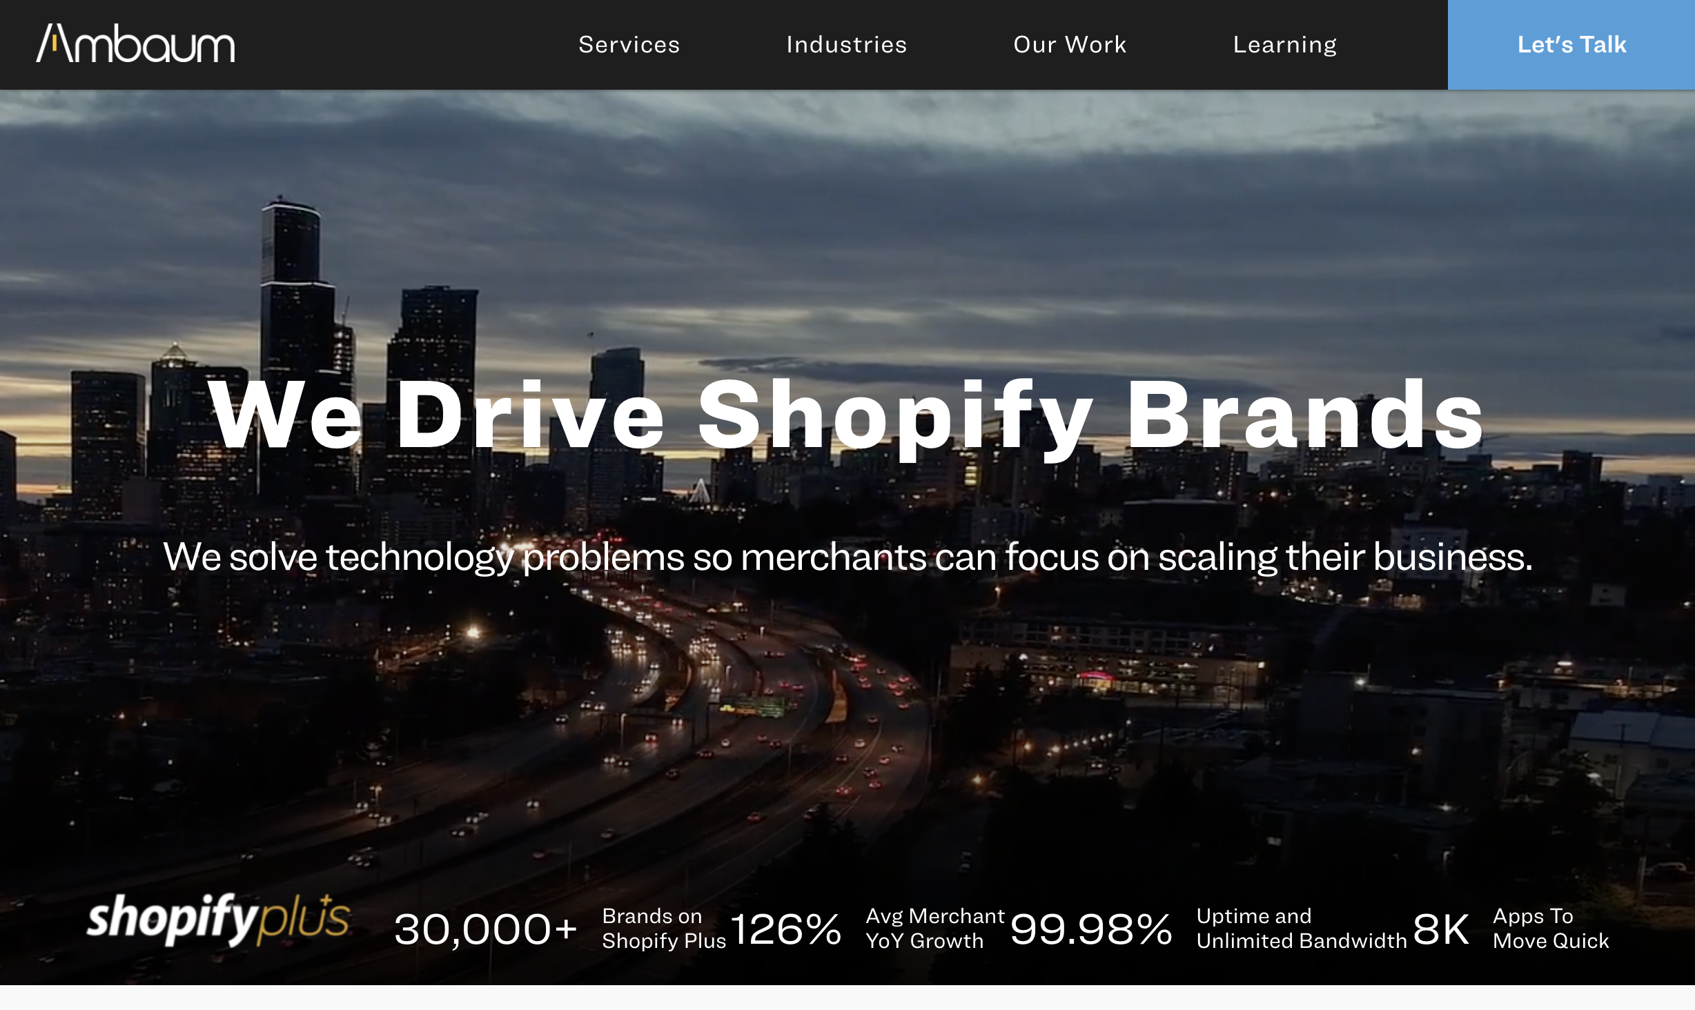1695x1010 pixels.
Task: Click 'Brands on Shopify Plus' label
Action: [663, 929]
